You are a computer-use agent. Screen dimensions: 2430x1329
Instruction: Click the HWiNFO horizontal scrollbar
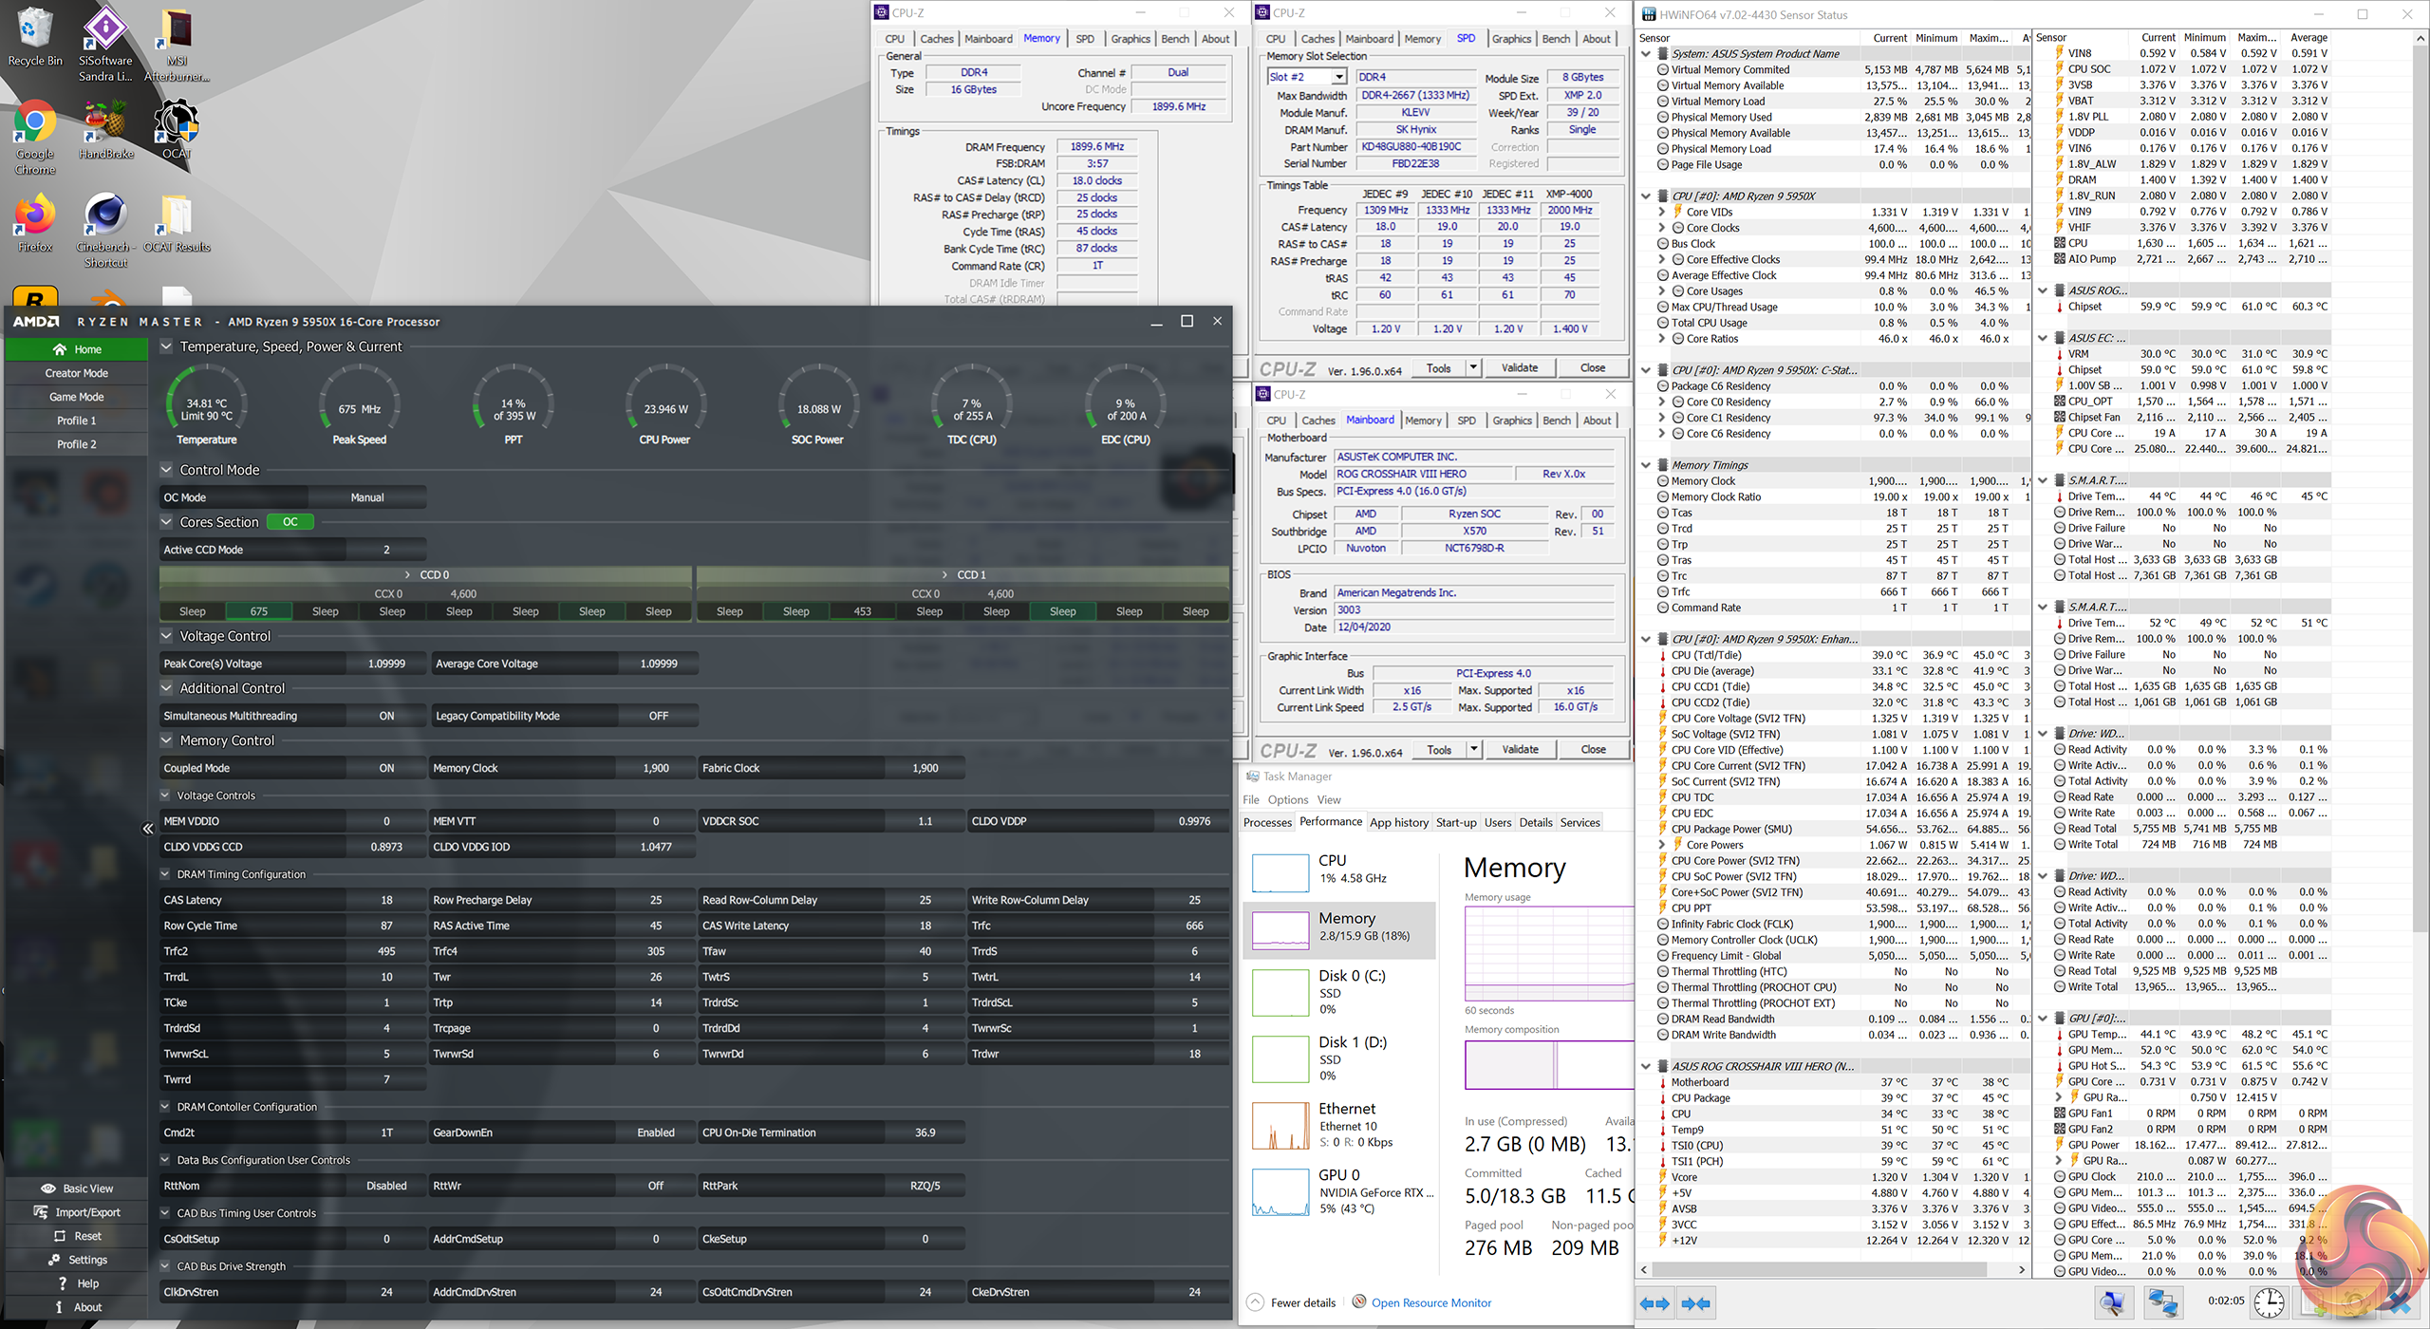[x=1821, y=1270]
